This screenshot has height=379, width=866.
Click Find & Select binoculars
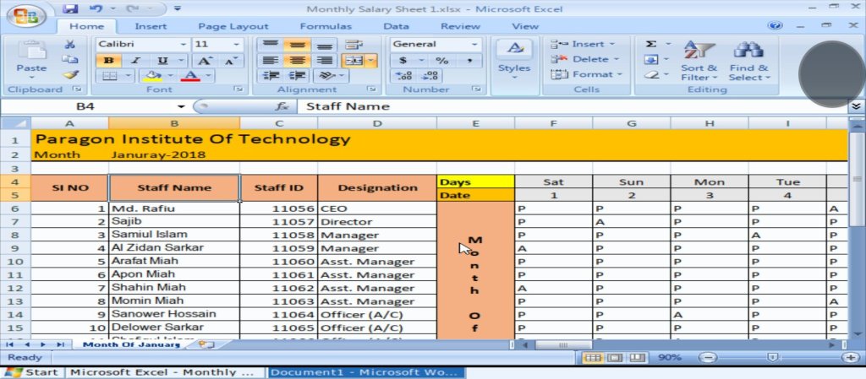(748, 61)
